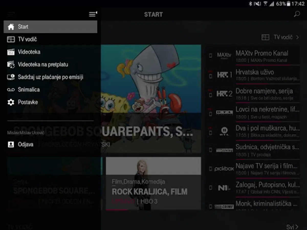Select the pickbox channel logo
Viewport: 307px width, 230px height.
pyautogui.click(x=224, y=169)
